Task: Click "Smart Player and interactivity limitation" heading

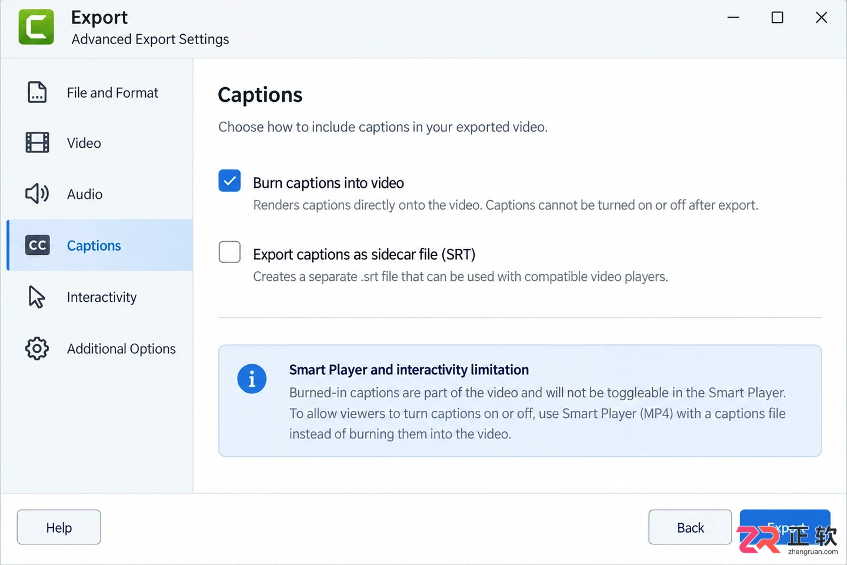Action: [x=409, y=370]
